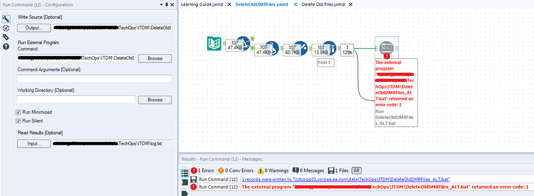Open the Help question mark icon
The width and height of the screenshot is (534, 196).
6,46
